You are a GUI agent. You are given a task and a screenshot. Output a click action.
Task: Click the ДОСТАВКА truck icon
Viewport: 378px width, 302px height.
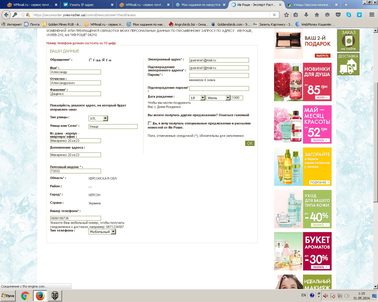[348, 64]
